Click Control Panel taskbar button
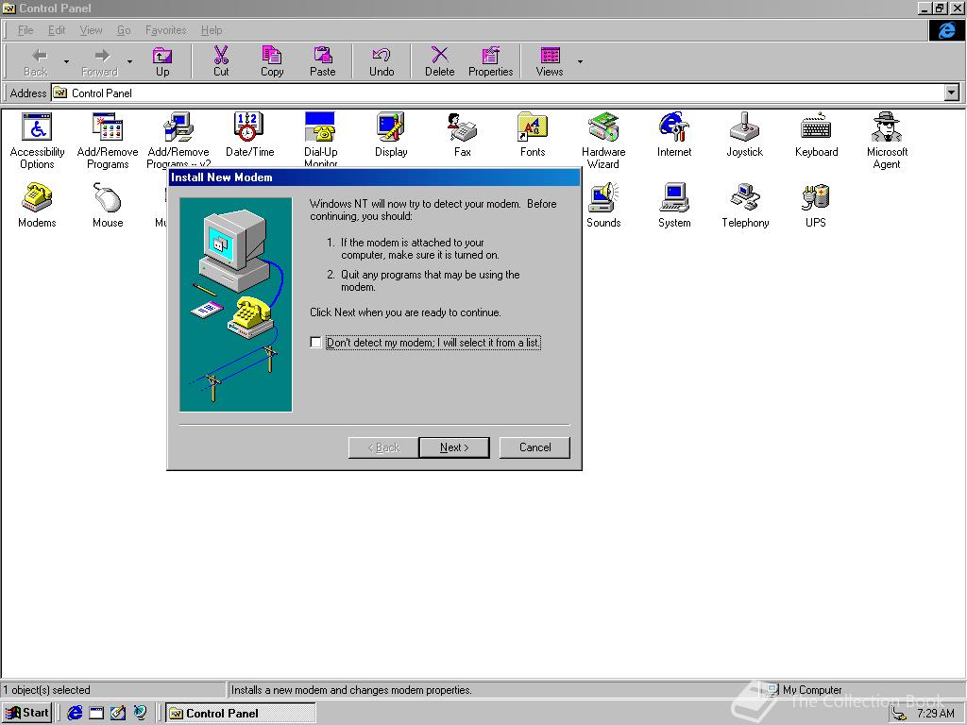The width and height of the screenshot is (967, 725). click(x=241, y=714)
